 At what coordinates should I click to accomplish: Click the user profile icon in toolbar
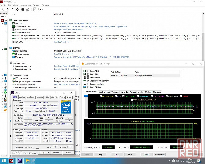[22, 9]
